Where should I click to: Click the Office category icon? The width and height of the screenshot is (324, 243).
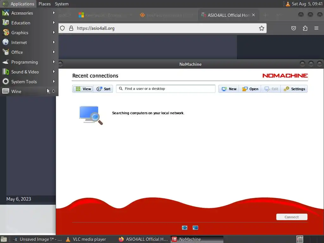click(6, 52)
